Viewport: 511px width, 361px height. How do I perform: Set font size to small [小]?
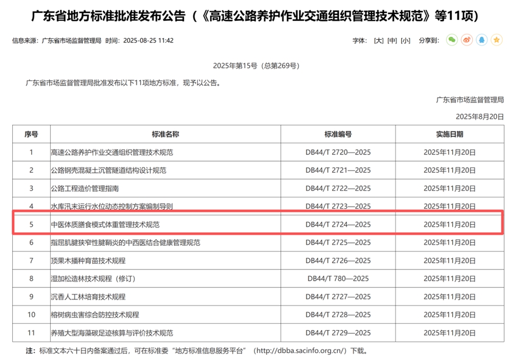coord(405,41)
